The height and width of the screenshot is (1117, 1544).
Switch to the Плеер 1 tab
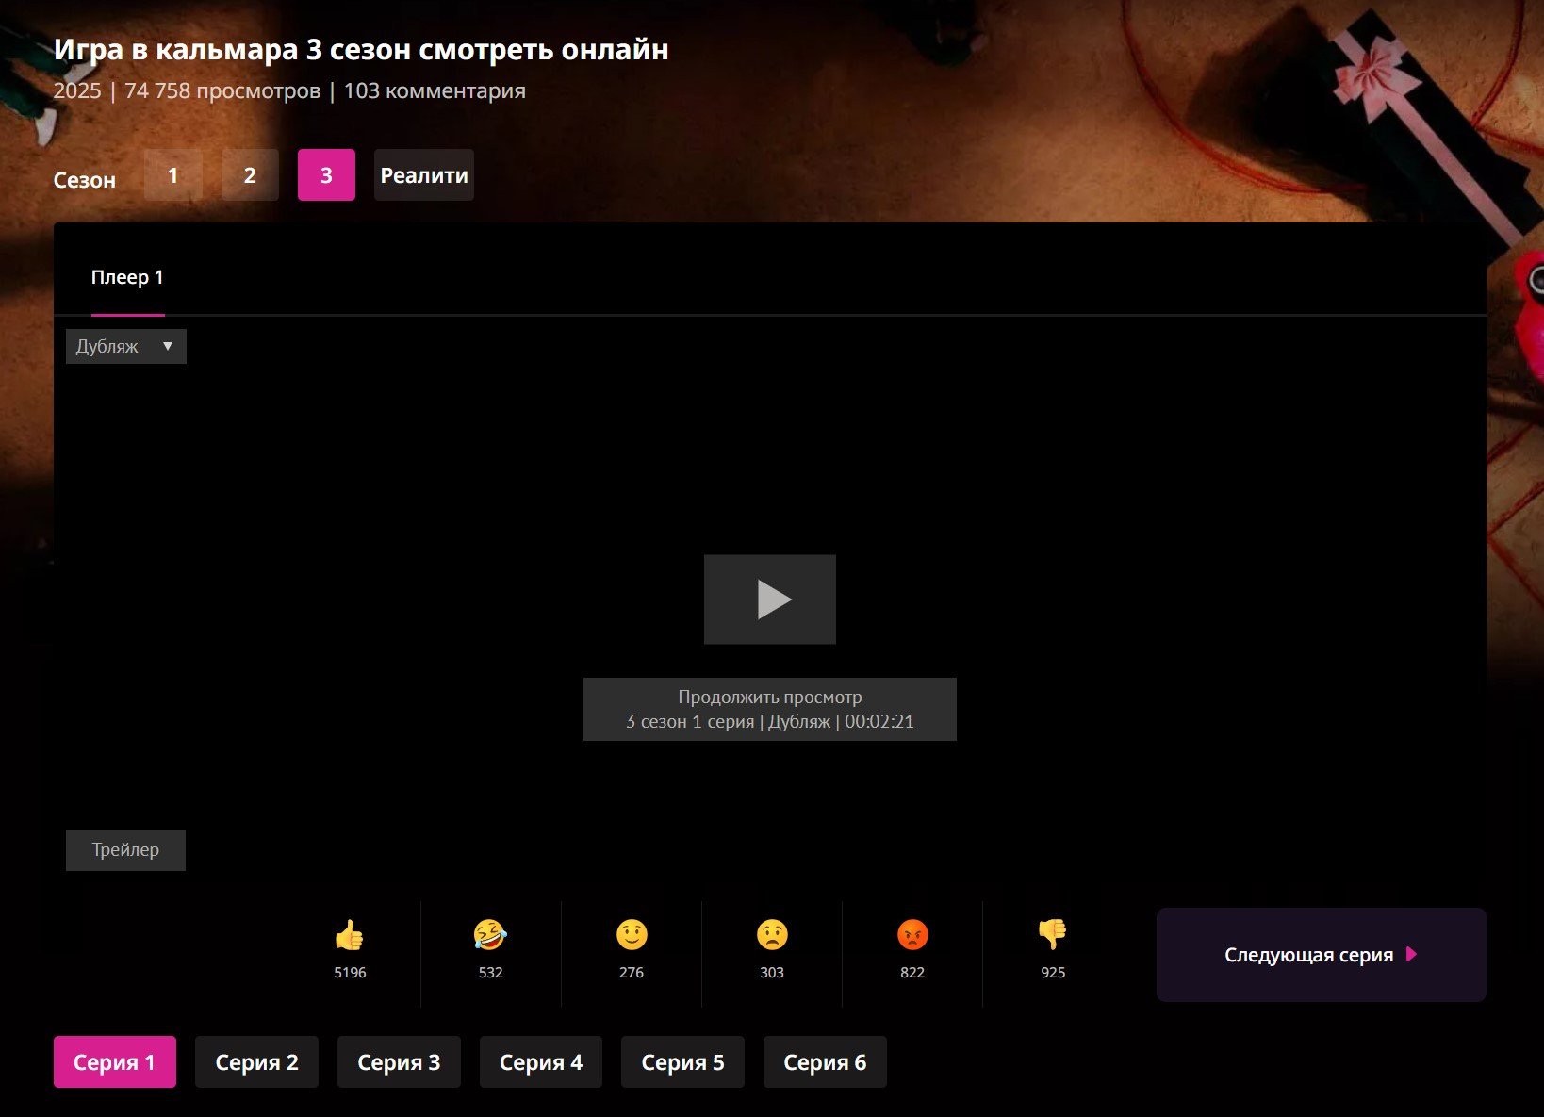click(x=127, y=277)
